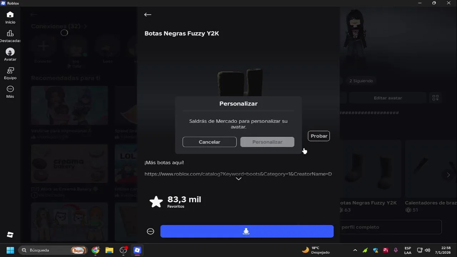Open the OBS recorder taskbar icon
The width and height of the screenshot is (457, 257).
coord(123,250)
